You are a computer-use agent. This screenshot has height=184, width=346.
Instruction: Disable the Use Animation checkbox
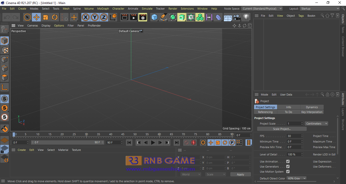288,161
